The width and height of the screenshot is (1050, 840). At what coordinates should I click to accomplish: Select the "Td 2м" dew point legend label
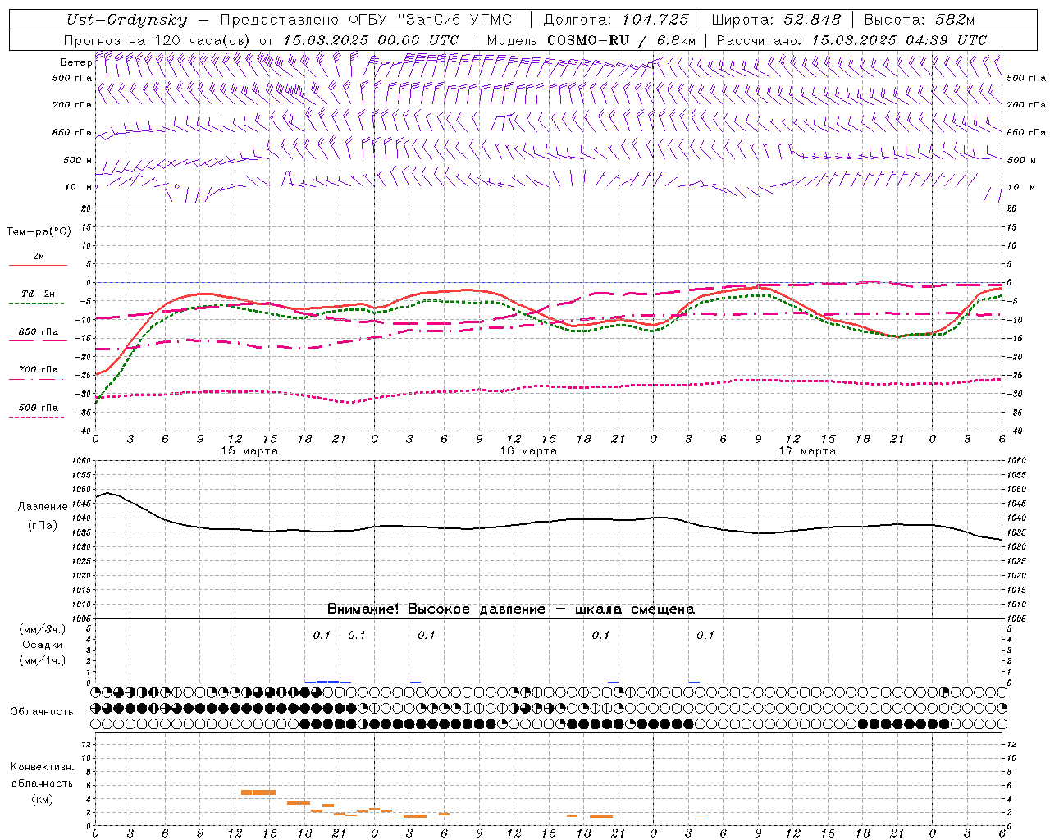point(38,294)
